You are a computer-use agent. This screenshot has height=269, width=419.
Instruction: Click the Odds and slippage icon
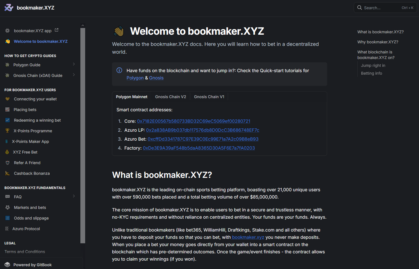pos(8,218)
